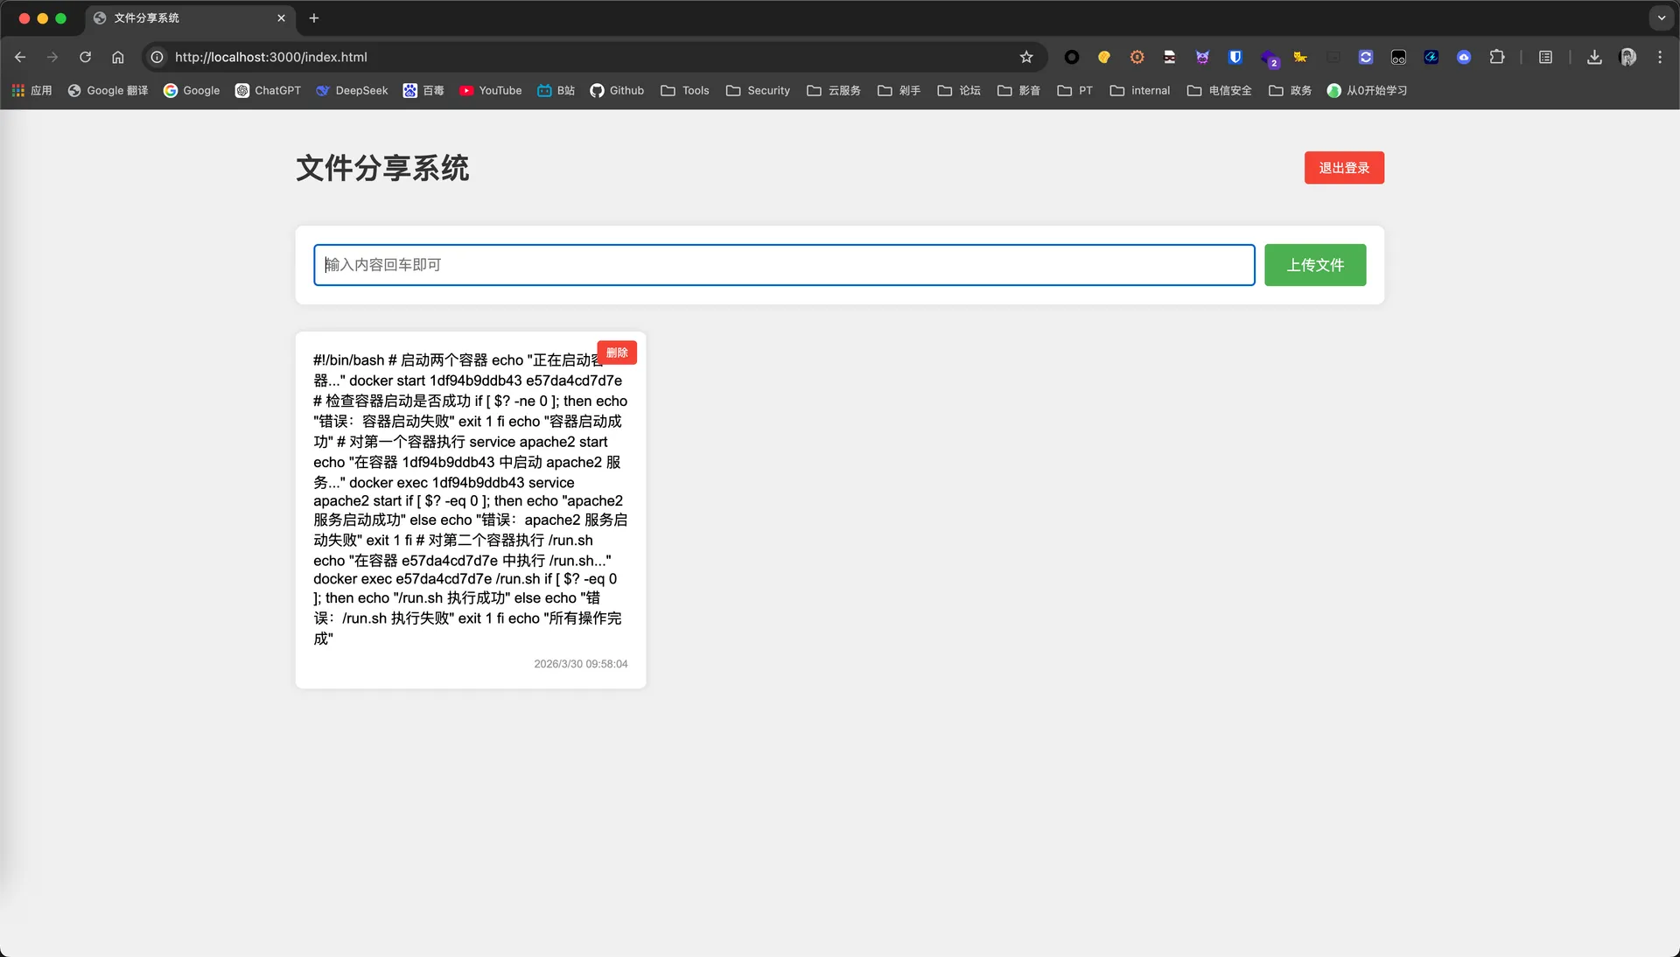1680x957 pixels.
Task: Focus the 输入内容回车即可 text field
Action: click(x=783, y=265)
